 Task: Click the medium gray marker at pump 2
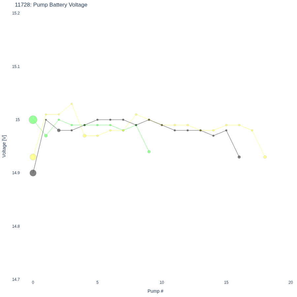(x=59, y=130)
